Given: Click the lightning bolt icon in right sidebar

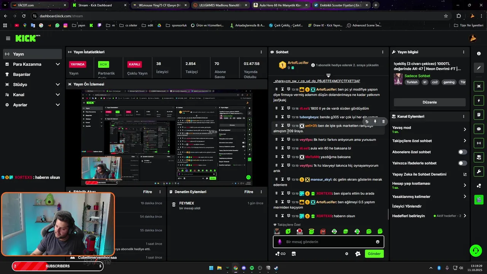Looking at the screenshot, I should [x=479, y=100].
